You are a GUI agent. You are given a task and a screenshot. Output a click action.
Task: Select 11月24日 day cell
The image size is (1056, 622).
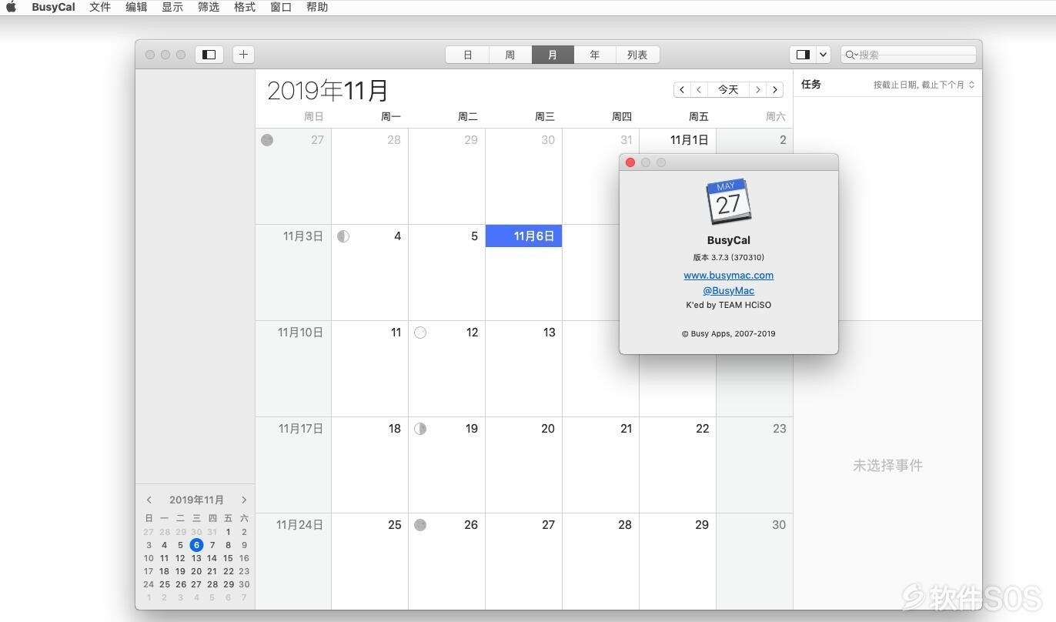[x=293, y=561]
